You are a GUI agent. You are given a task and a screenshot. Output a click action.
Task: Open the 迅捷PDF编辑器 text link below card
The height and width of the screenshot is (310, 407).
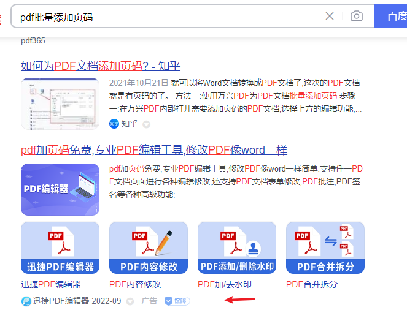tap(51, 284)
